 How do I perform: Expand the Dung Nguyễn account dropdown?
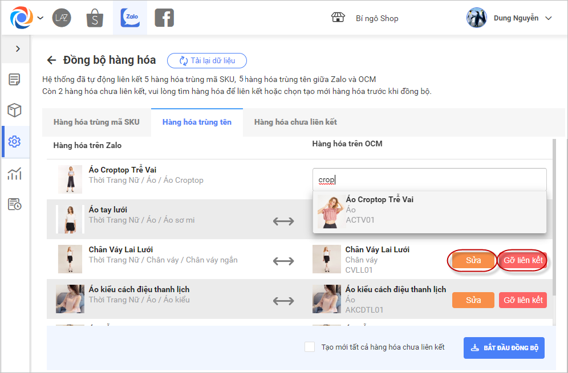(x=549, y=18)
